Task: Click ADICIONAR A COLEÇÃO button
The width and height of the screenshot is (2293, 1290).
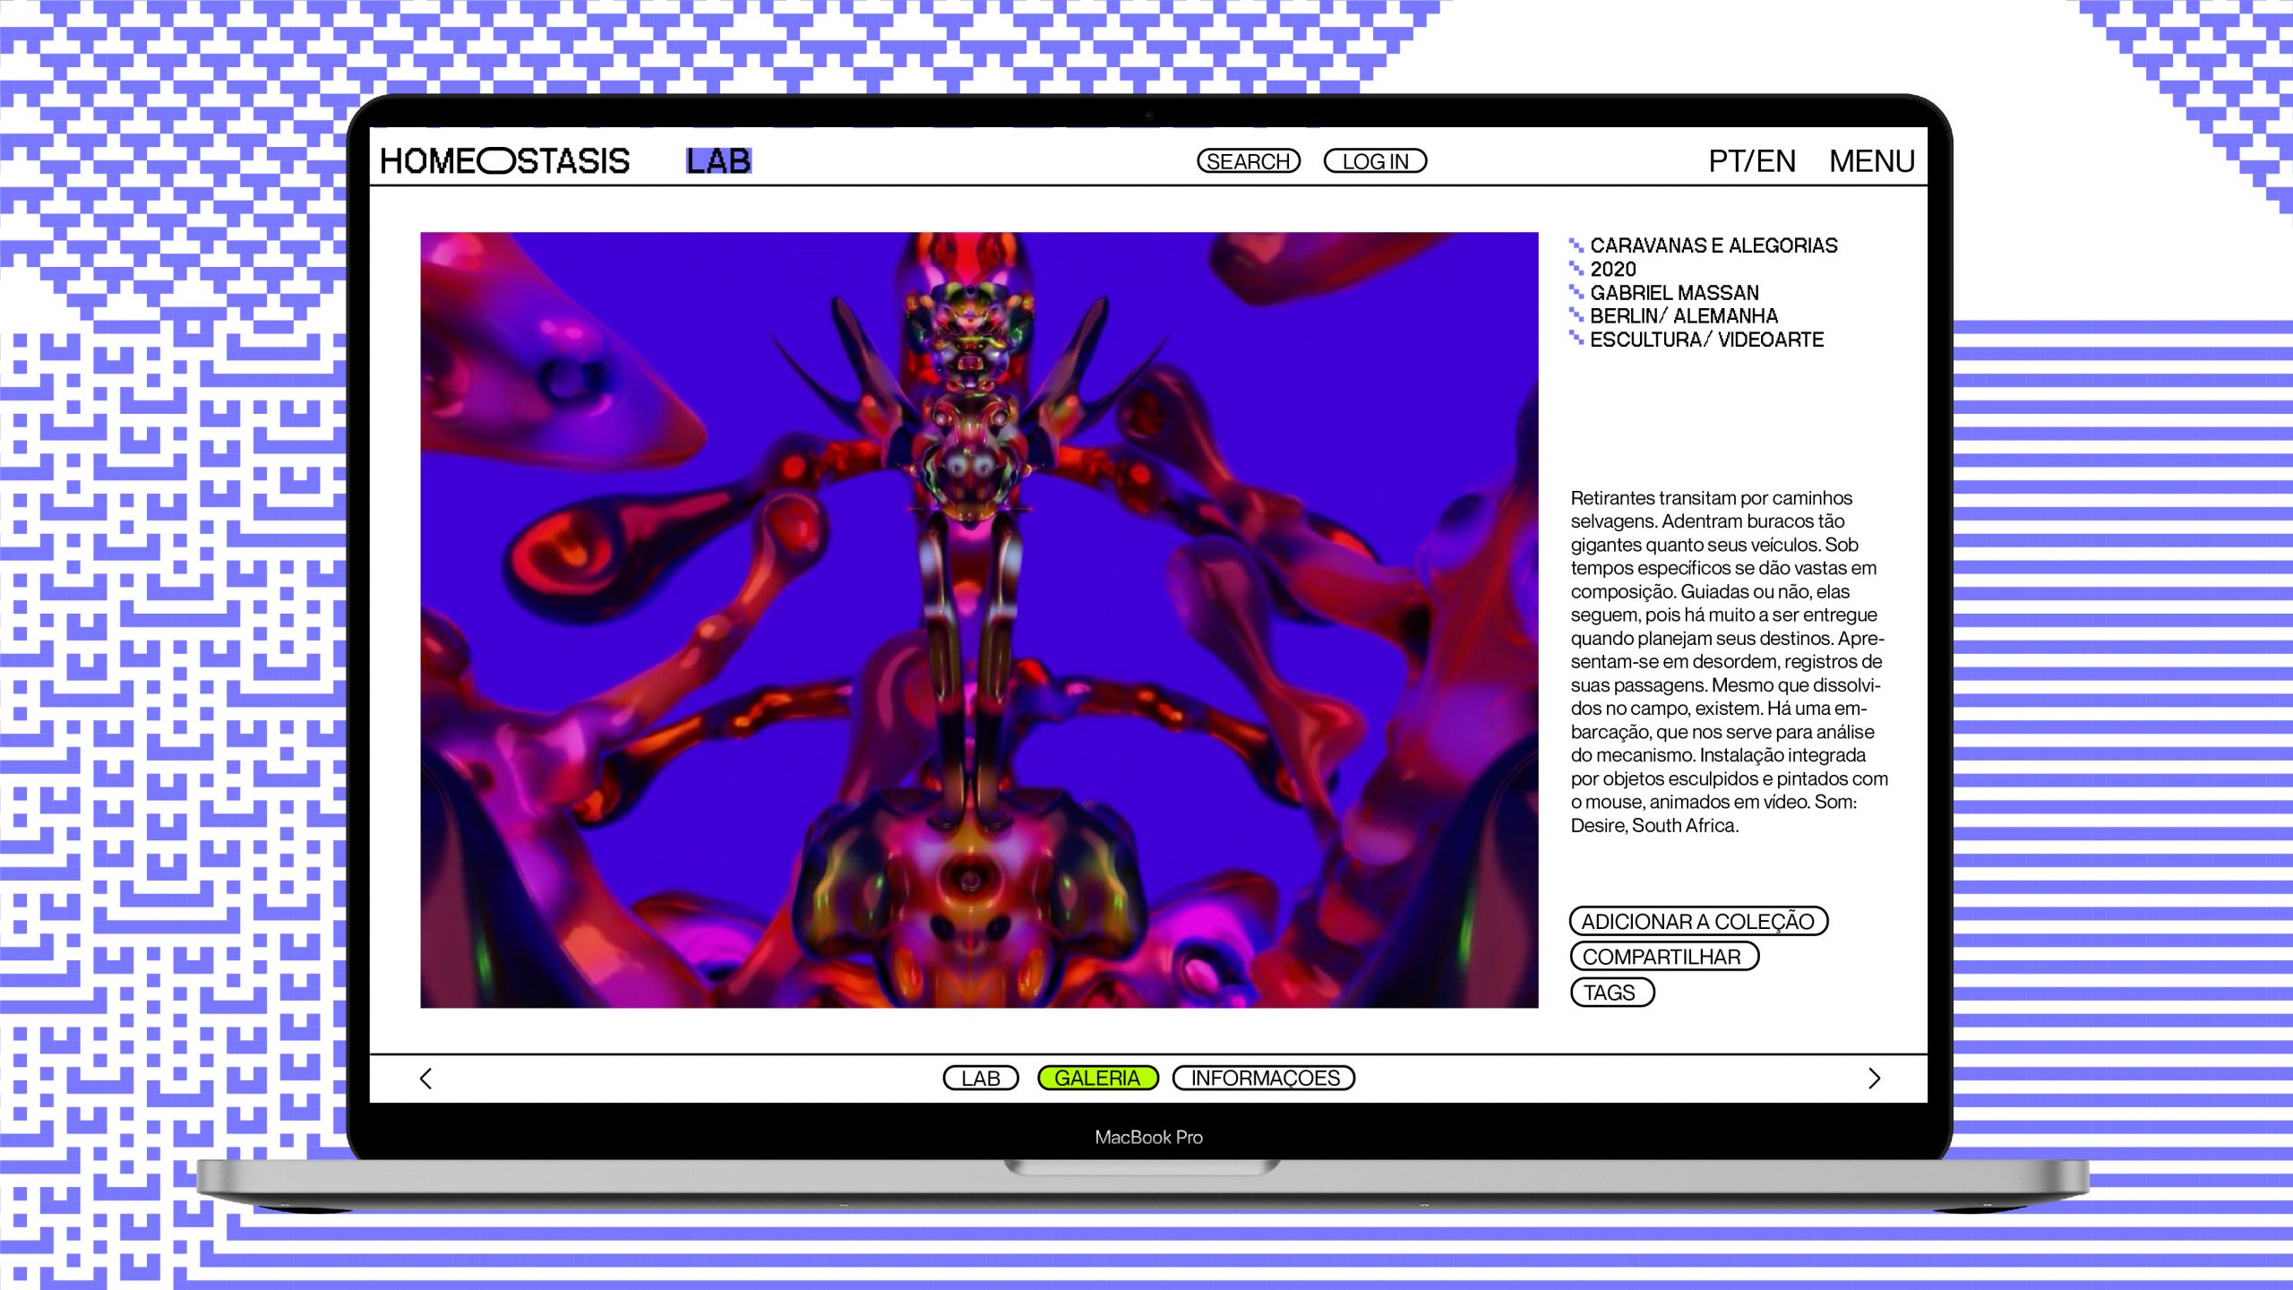Action: 1697,921
